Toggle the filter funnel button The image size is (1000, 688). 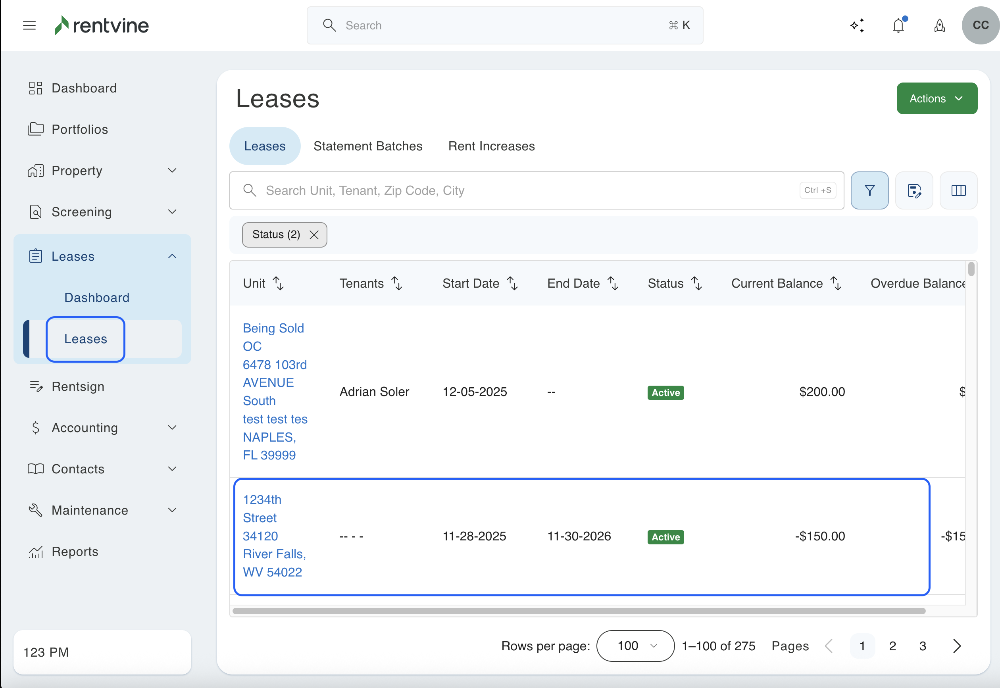(x=869, y=190)
